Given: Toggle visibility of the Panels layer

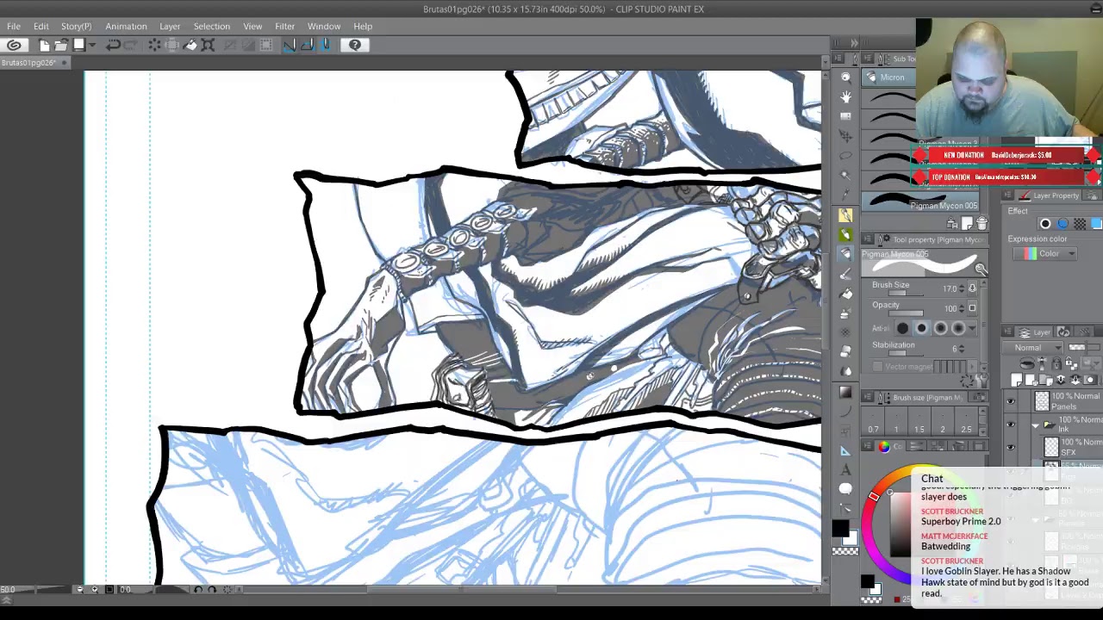Looking at the screenshot, I should point(1011,401).
